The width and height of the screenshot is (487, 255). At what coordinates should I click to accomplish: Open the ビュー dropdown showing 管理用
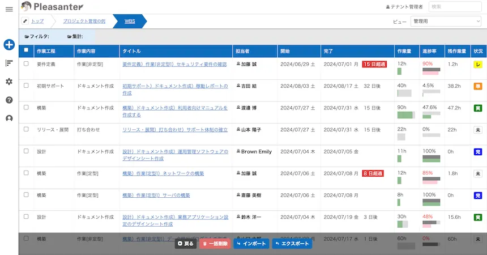click(446, 21)
